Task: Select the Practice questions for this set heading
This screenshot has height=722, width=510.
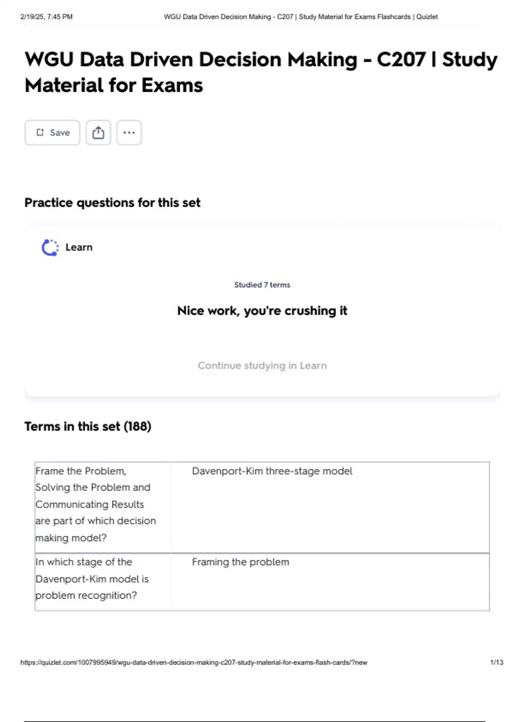Action: 112,203
